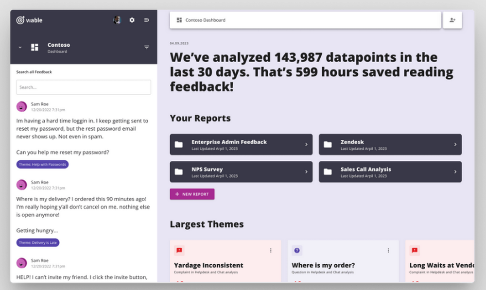Click the red flag icon on Yardage Inconsistent
Image resolution: width=486 pixels, height=290 pixels.
(x=179, y=250)
